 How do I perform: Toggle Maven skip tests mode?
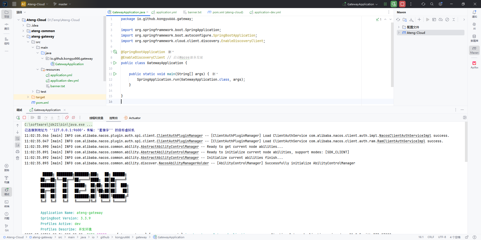[x=447, y=20]
